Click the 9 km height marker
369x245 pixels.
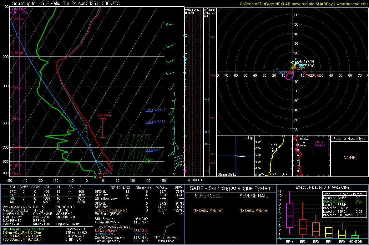coord(18,88)
